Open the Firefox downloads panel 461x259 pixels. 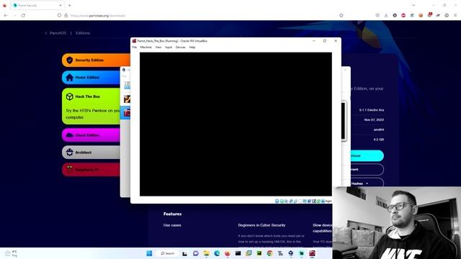pos(386,15)
